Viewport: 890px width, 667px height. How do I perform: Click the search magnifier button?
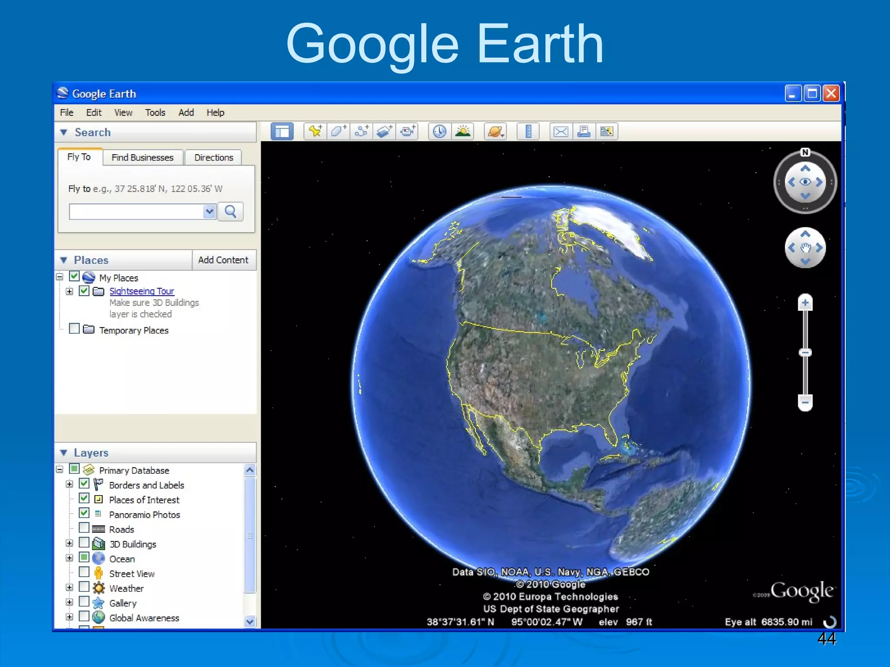pos(230,212)
